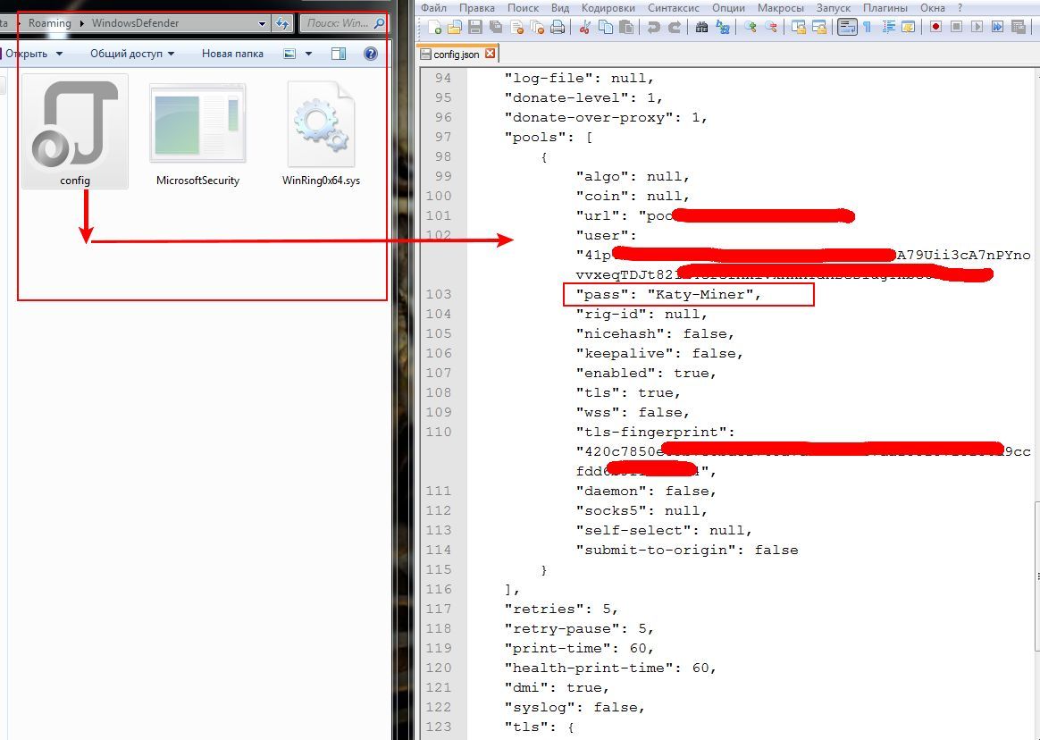The height and width of the screenshot is (740, 1040).
Task: Expand breadcrumb arrow before WindowsDefender
Action: (82, 23)
